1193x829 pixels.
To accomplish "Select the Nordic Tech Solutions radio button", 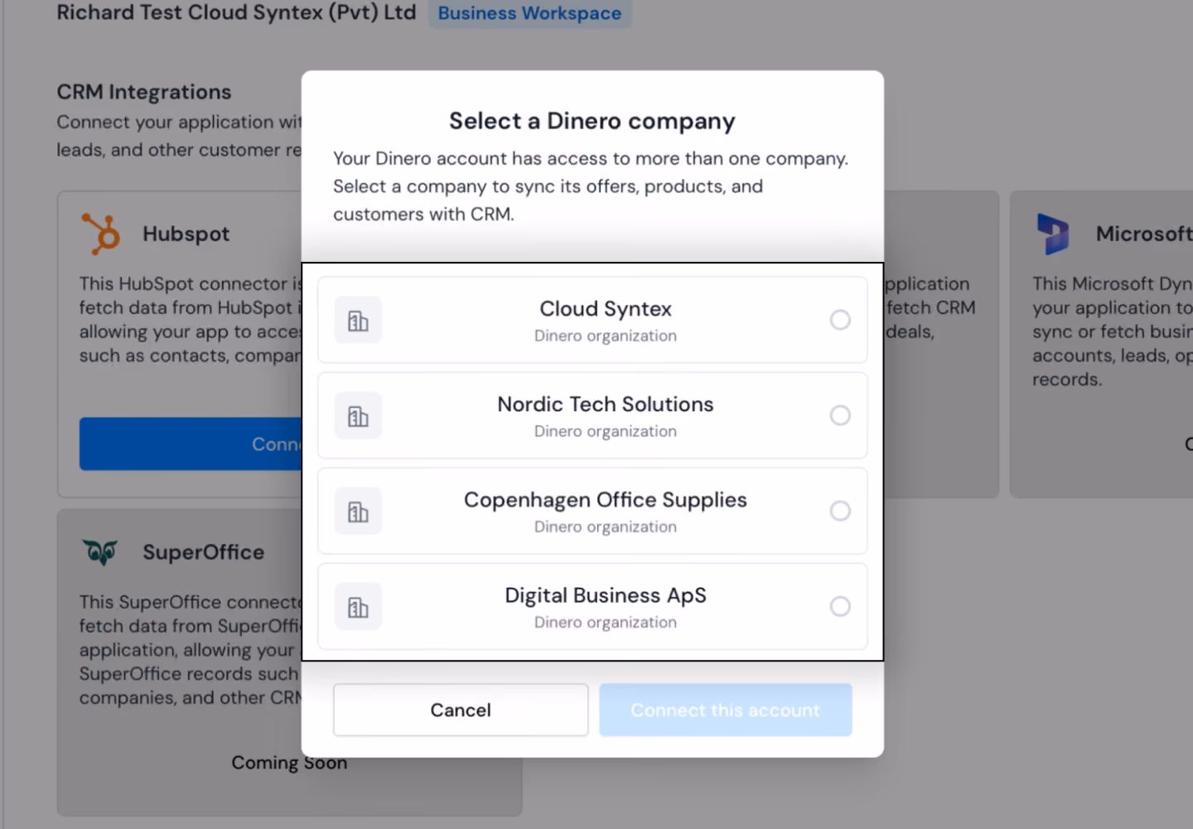I will (840, 415).
